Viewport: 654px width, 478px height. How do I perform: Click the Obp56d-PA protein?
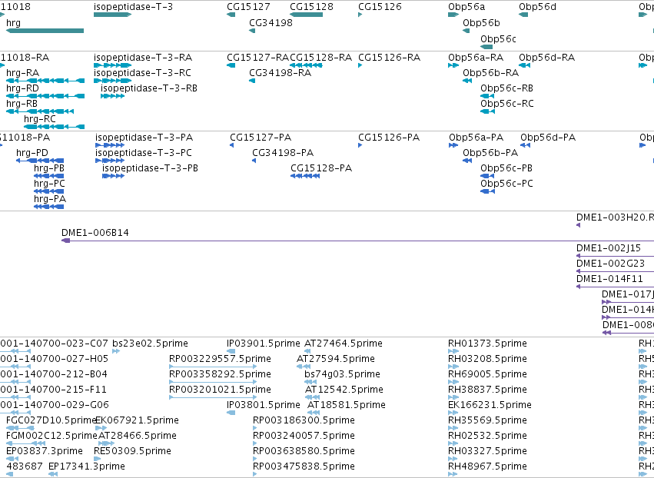[526, 145]
